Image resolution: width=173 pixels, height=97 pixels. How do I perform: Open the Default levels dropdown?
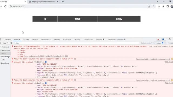click(147, 43)
